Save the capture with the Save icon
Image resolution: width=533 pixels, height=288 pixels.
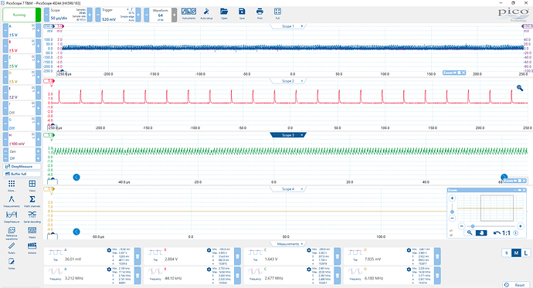click(x=242, y=14)
